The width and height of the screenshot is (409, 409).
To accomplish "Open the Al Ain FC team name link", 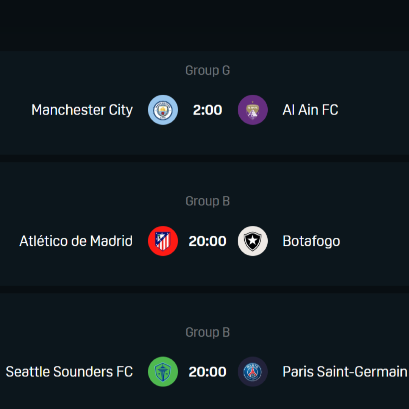I will 310,110.
